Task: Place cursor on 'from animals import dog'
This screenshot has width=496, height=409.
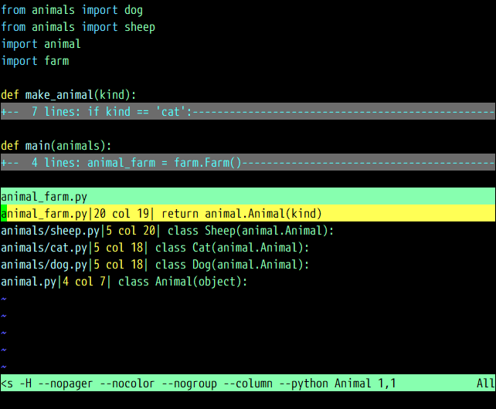Action: 72,10
